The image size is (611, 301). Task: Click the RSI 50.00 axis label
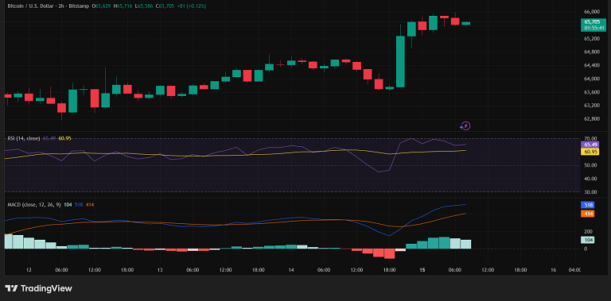[590, 165]
